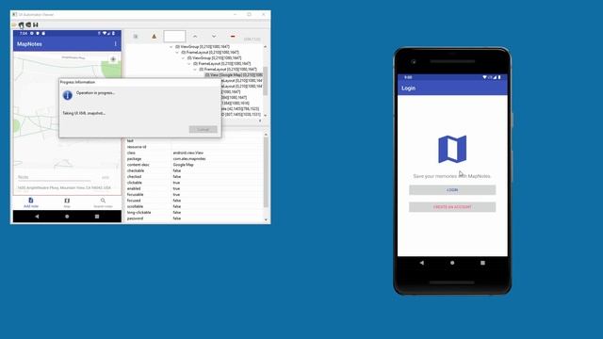Image resolution: width=603 pixels, height=339 pixels.
Task: Click the 'password' property row
Action: tap(194, 218)
